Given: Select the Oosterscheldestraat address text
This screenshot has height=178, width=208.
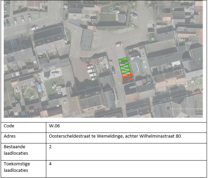Looking at the screenshot, I should click(x=115, y=136).
